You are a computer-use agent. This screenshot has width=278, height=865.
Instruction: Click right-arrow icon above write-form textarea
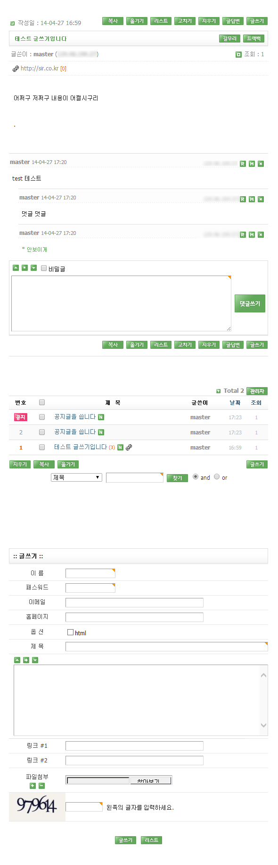click(26, 660)
